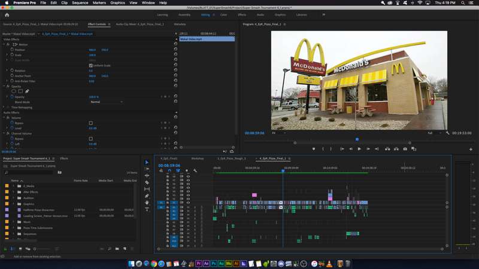Reset Position parameter to default
Screen dimensions: 479x269
point(175,50)
